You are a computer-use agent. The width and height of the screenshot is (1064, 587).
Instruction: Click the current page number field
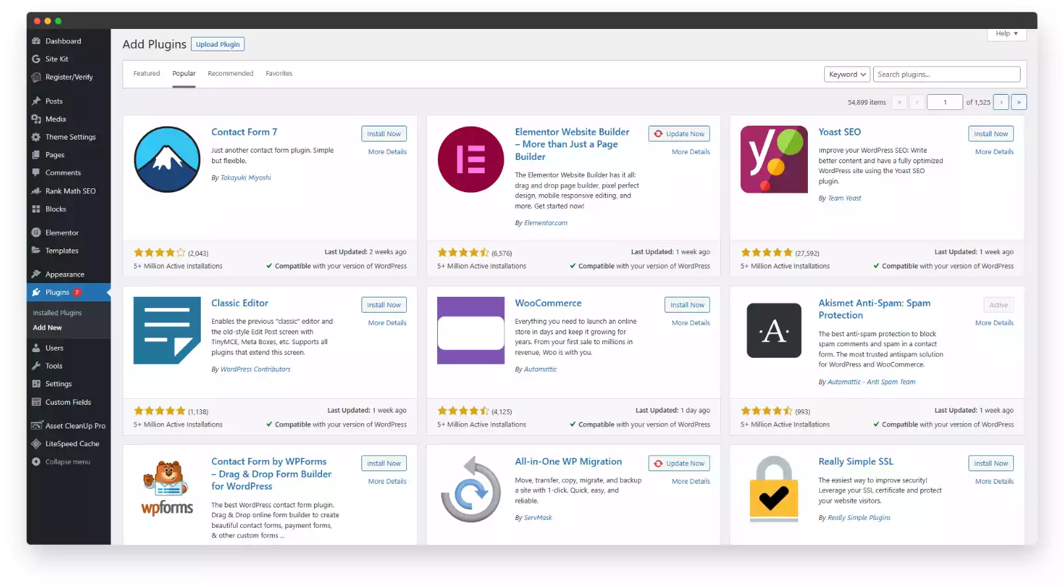click(945, 102)
